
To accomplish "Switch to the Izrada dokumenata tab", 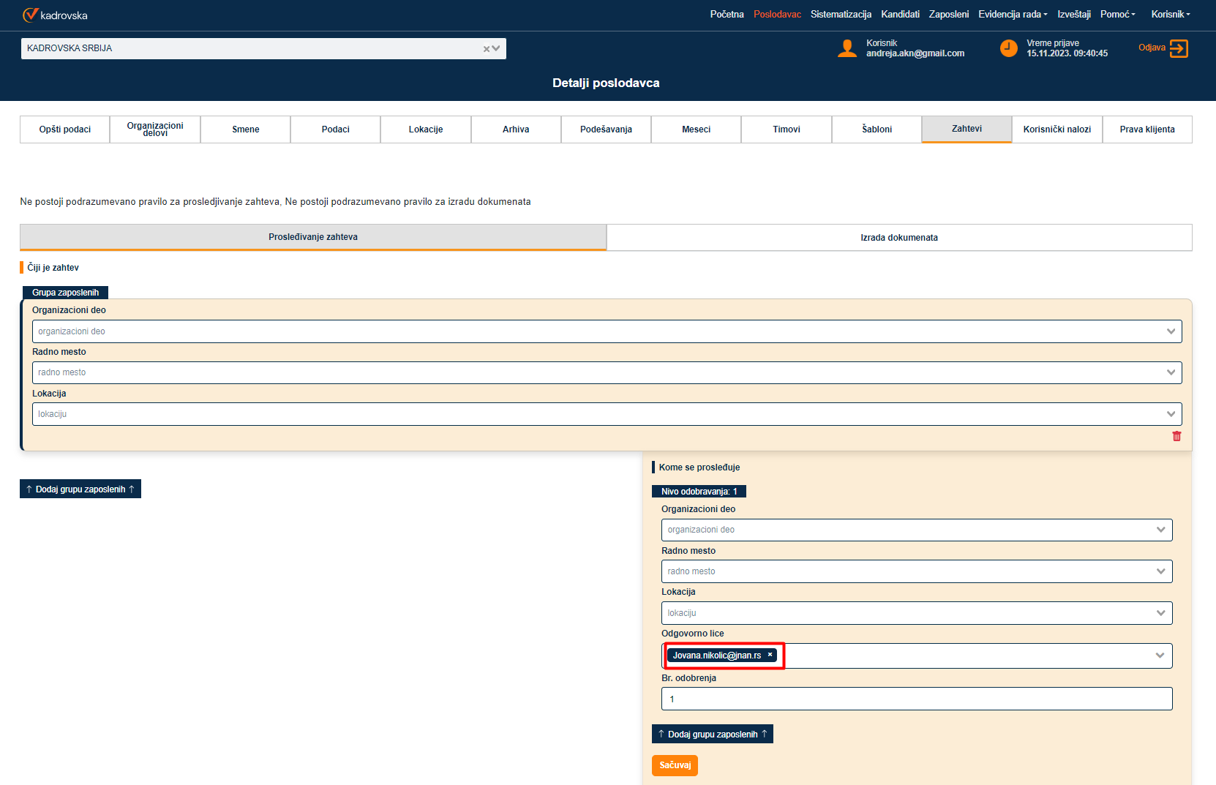I will (898, 238).
